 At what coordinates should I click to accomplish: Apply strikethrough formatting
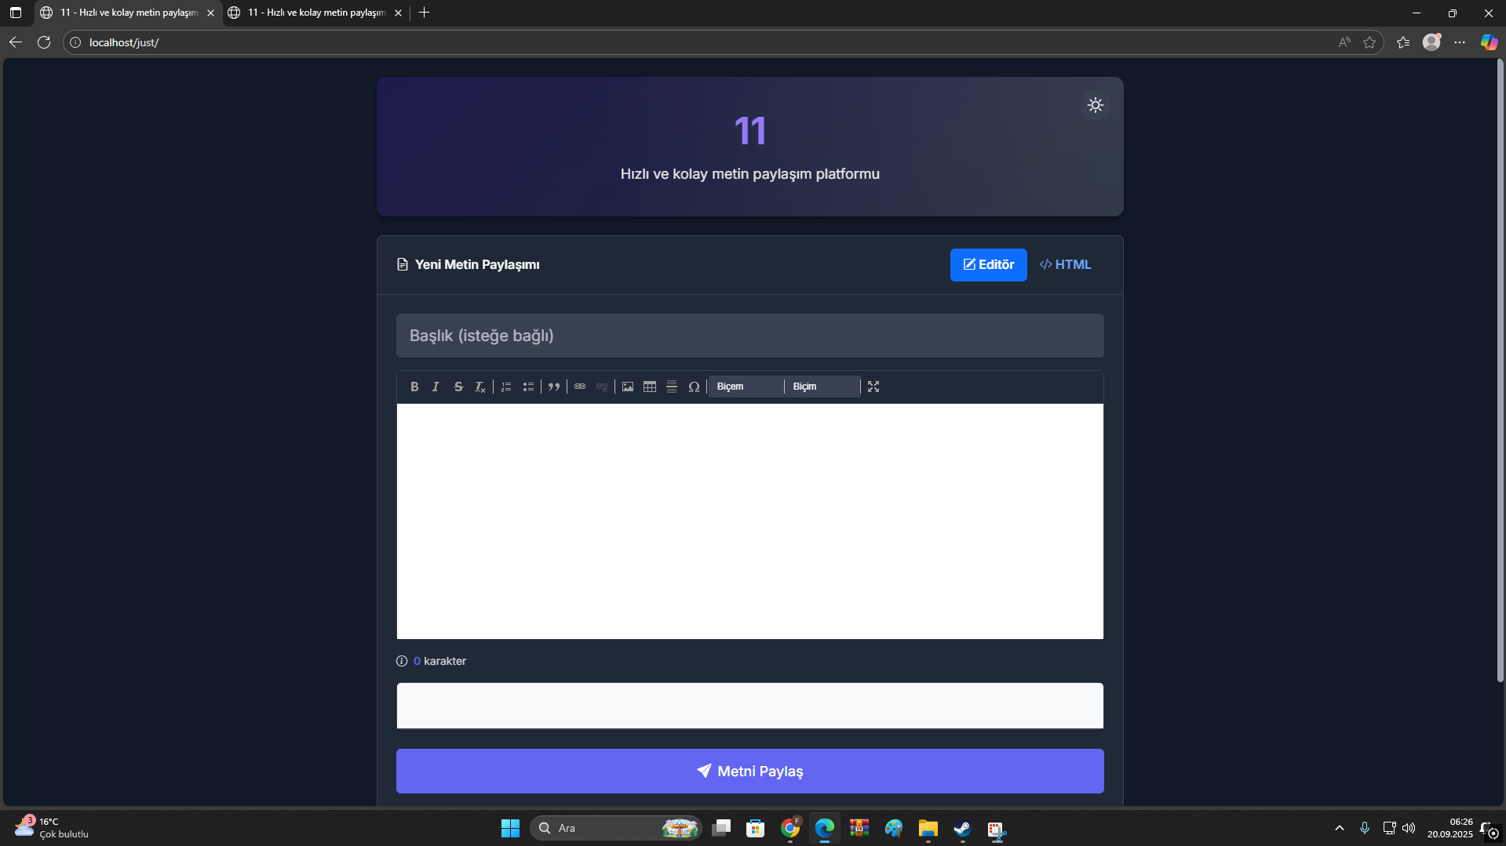[x=458, y=387]
